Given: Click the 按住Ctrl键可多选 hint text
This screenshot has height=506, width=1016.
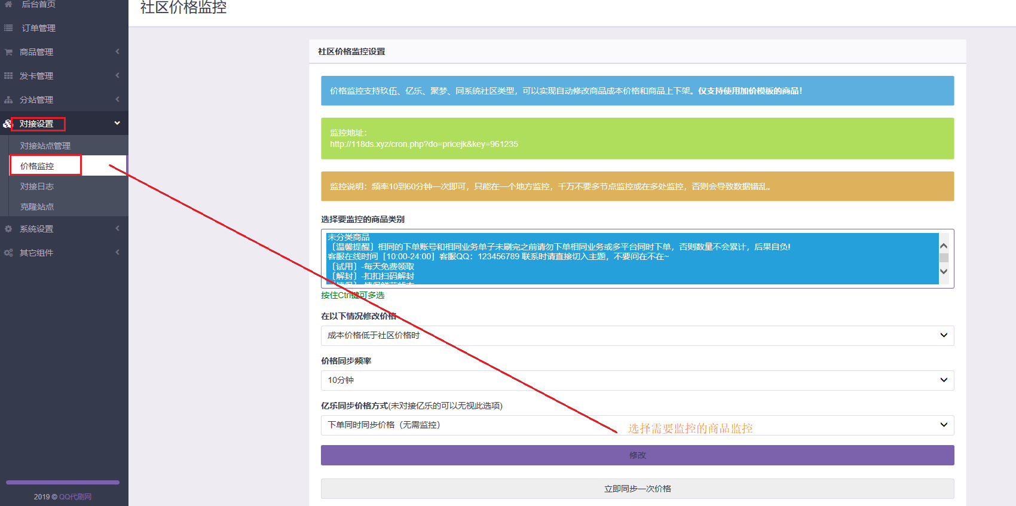Looking at the screenshot, I should tap(353, 295).
